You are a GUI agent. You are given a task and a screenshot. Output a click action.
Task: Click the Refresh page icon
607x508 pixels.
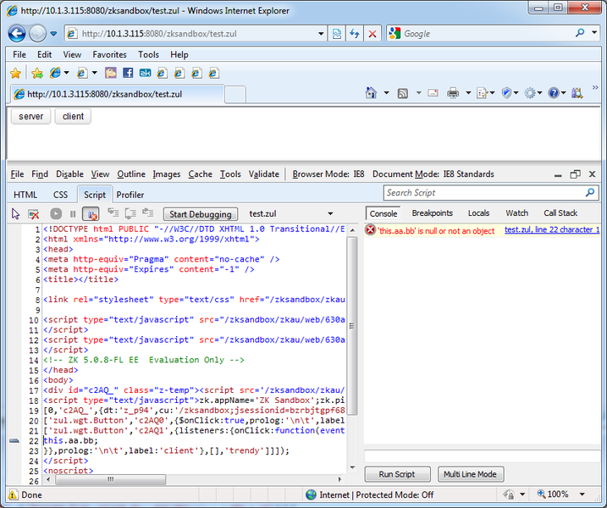pyautogui.click(x=355, y=34)
